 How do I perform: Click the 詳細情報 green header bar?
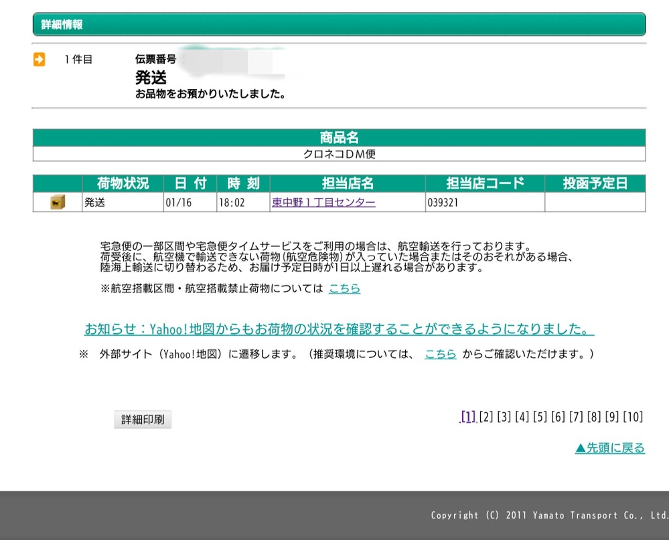click(339, 25)
